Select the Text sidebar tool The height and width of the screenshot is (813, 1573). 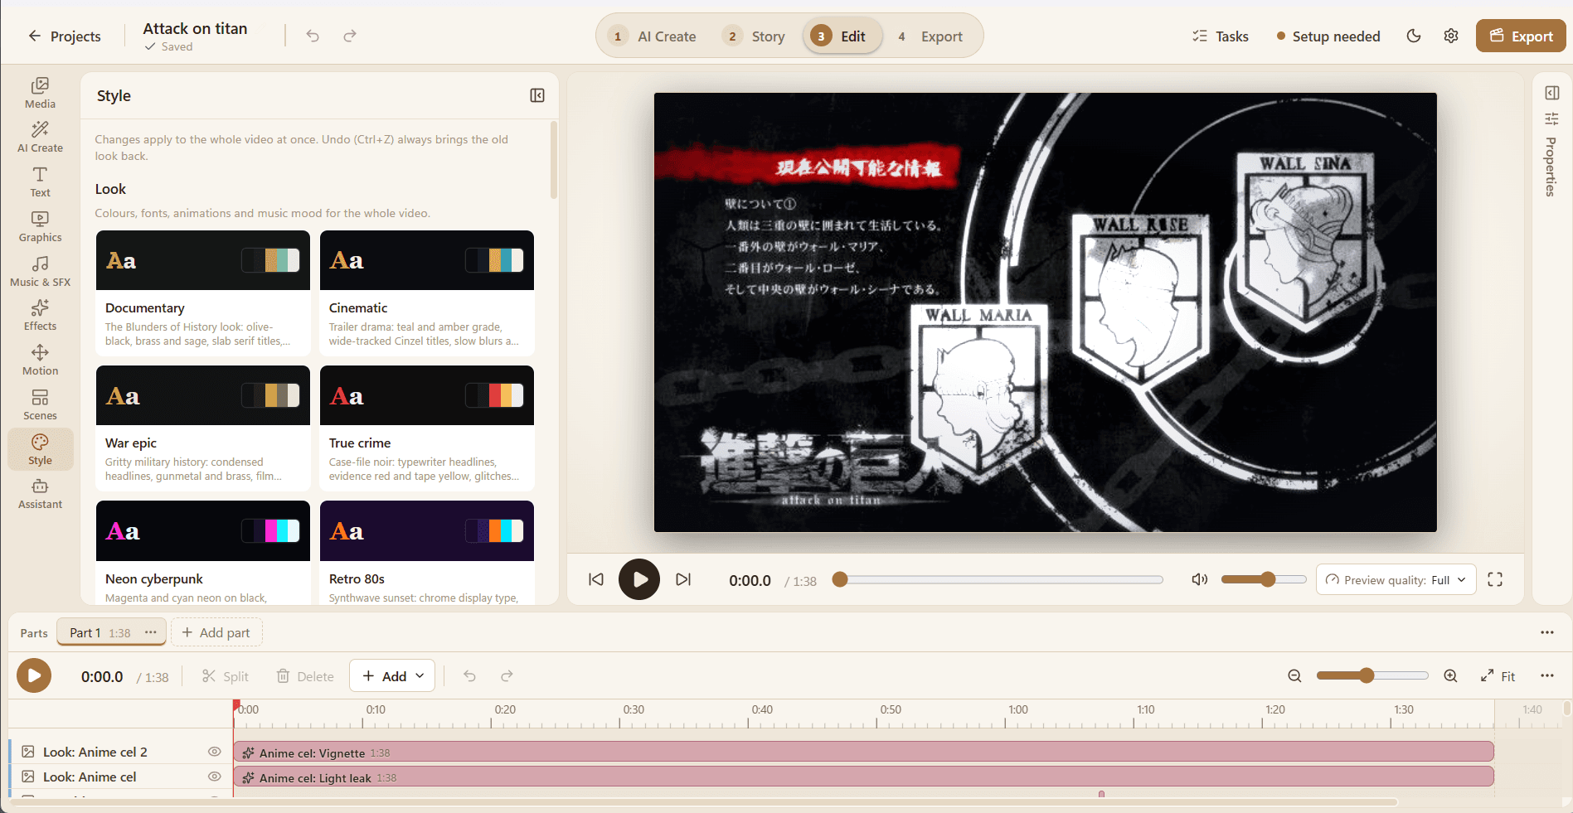40,182
